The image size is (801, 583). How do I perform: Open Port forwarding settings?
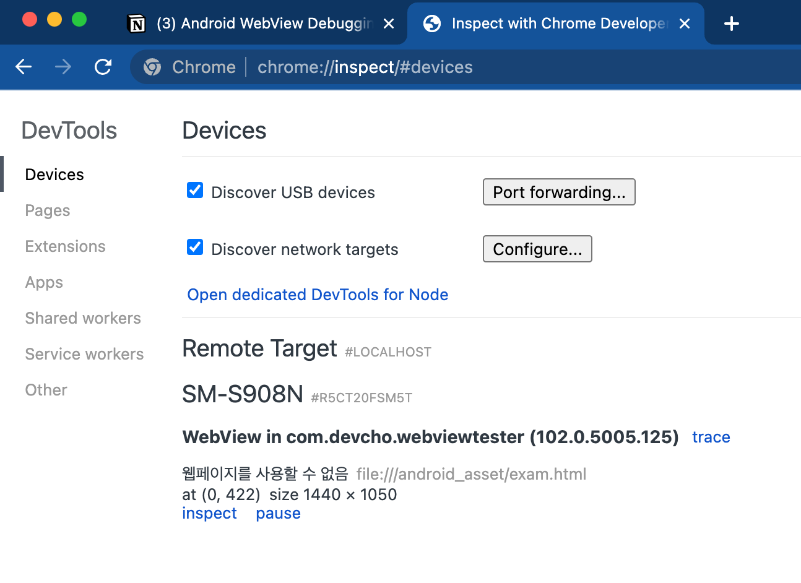coord(559,192)
